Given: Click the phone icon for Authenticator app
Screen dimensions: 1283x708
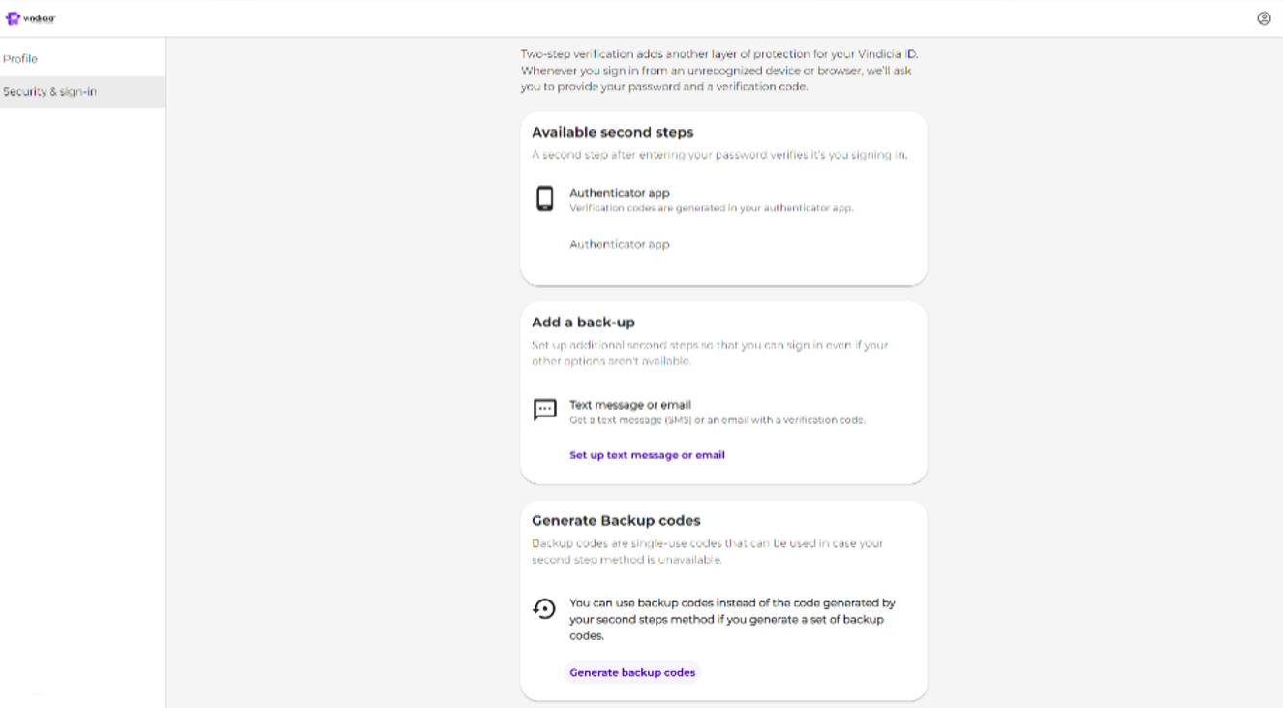Looking at the screenshot, I should [x=545, y=199].
